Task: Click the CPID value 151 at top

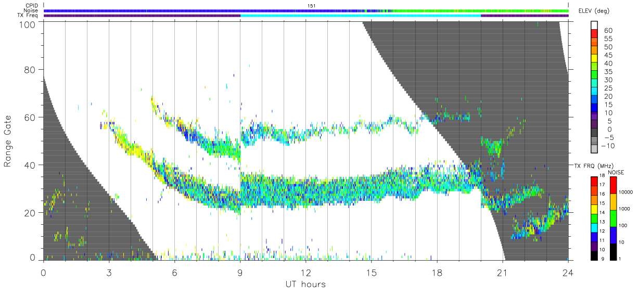Action: [x=312, y=6]
